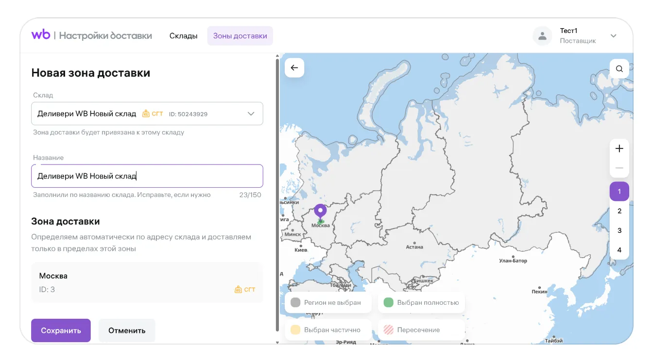Zoom in the map with plus
Image resolution: width=653 pixels, height=362 pixels.
(619, 148)
